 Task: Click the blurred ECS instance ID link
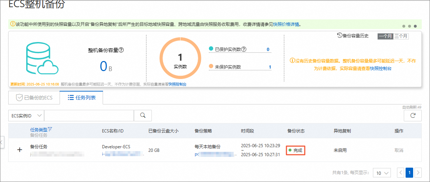(123, 155)
